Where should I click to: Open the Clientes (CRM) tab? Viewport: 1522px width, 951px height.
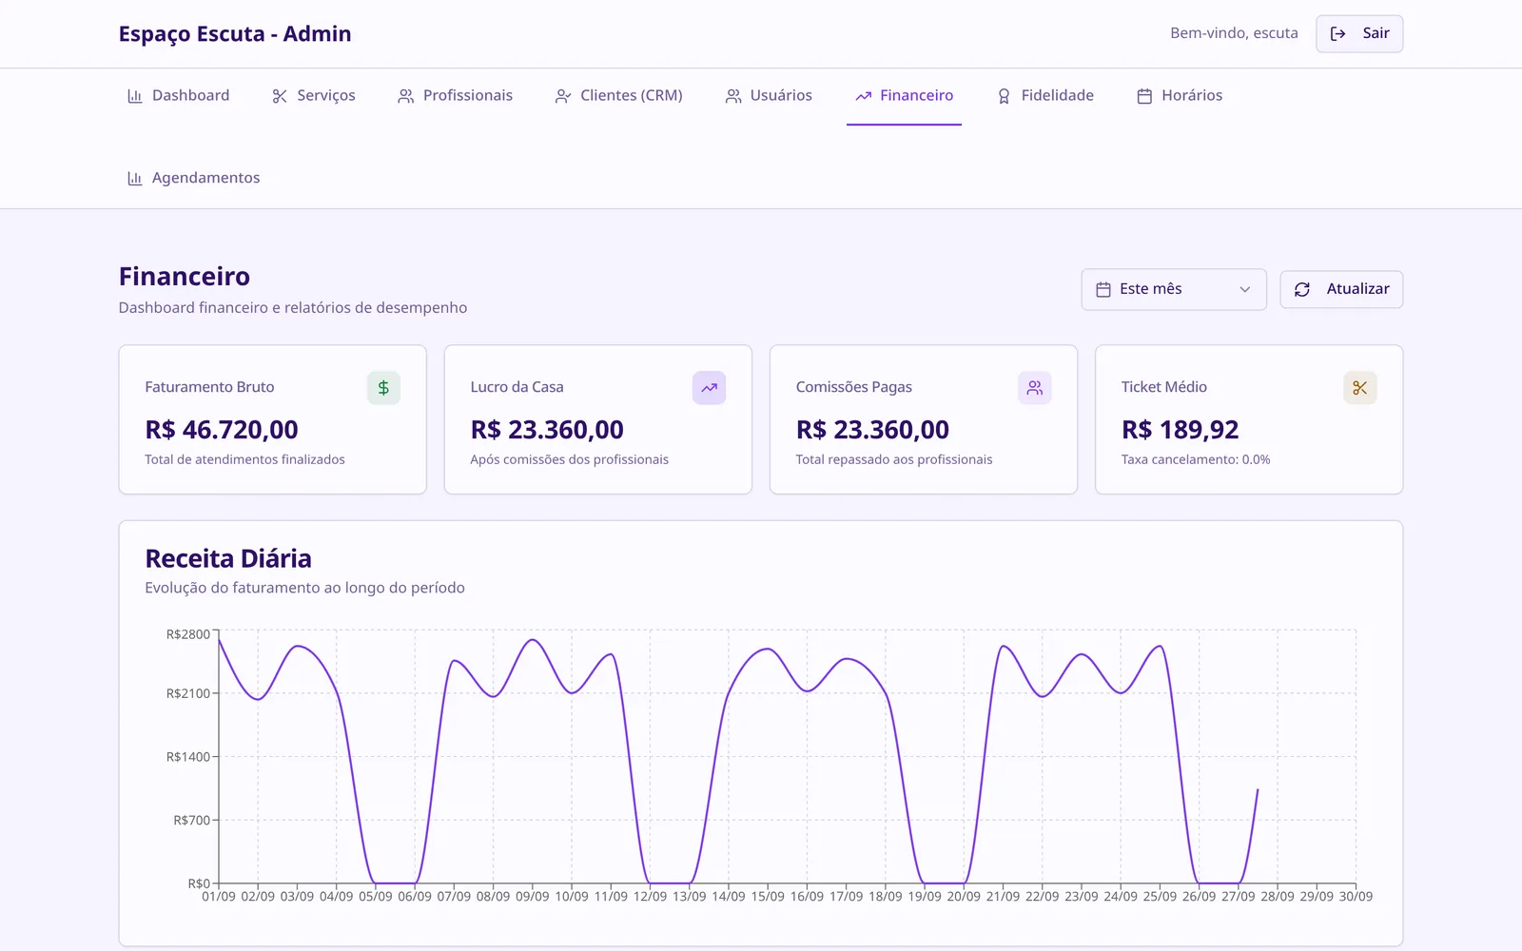[618, 96]
